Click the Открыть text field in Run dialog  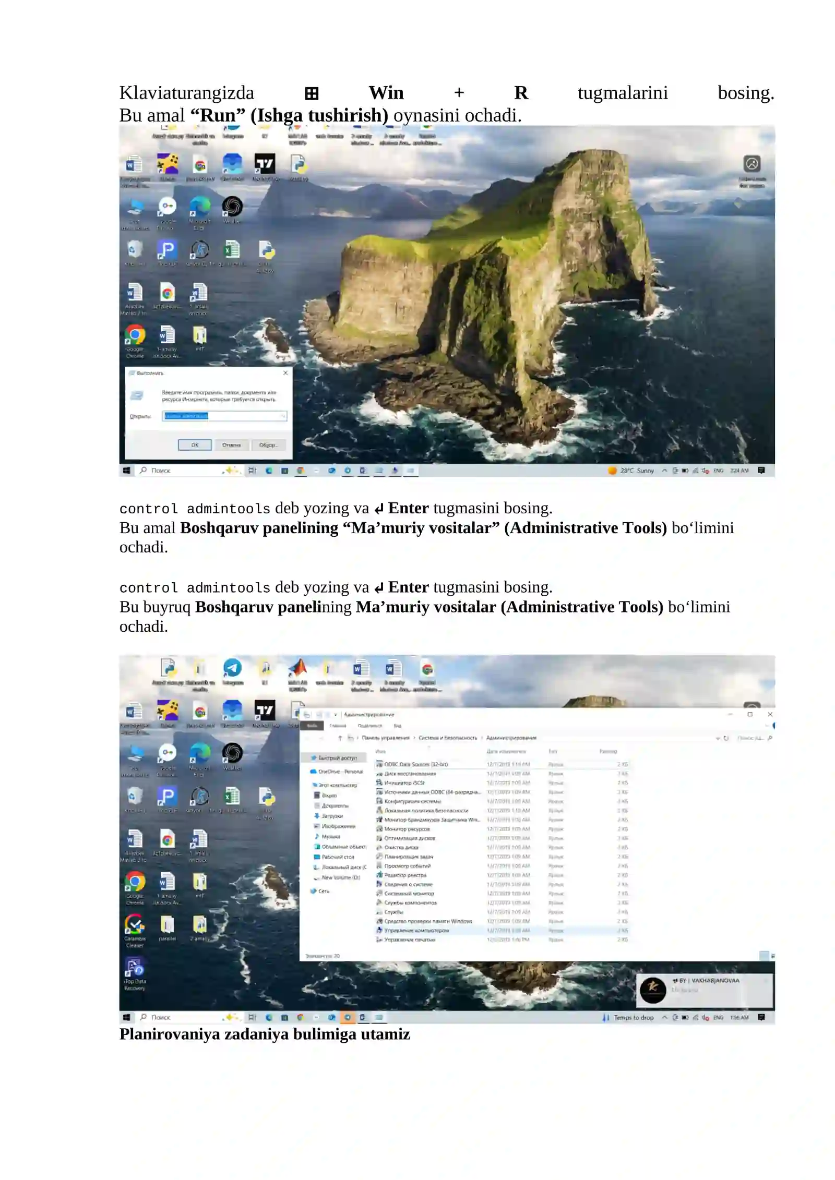[224, 416]
